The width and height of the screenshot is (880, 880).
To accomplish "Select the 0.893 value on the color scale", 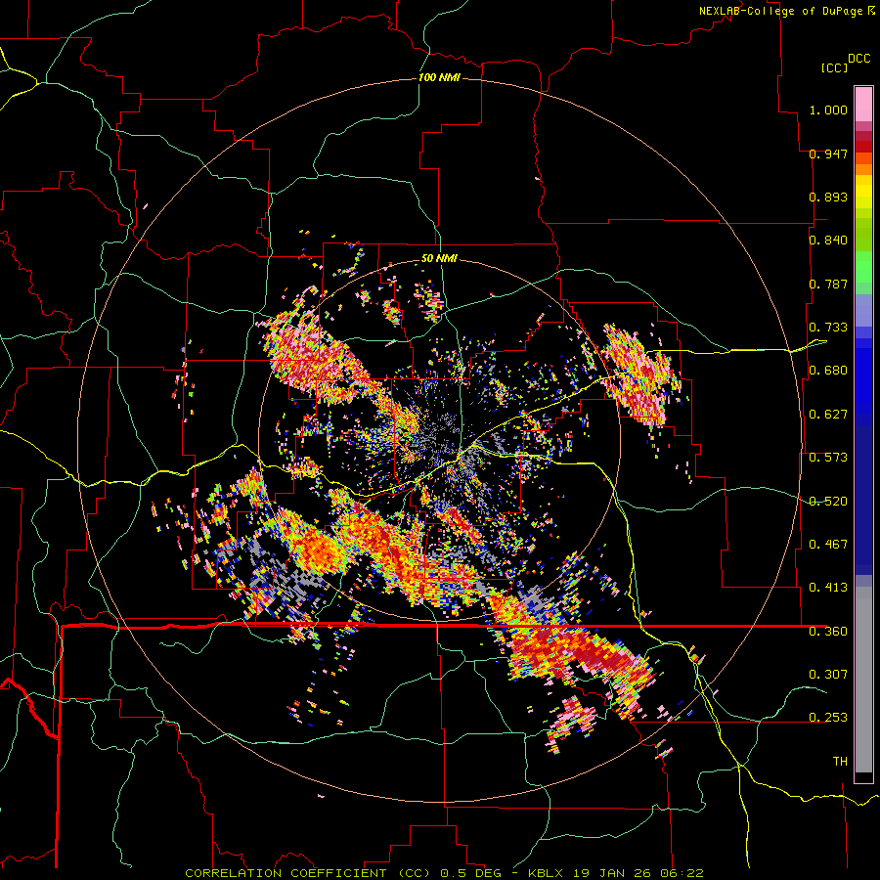I will [x=828, y=197].
